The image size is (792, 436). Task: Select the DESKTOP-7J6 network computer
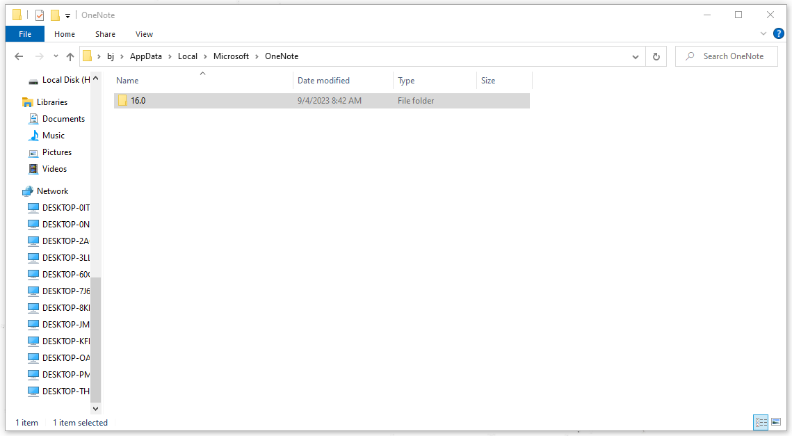point(65,291)
